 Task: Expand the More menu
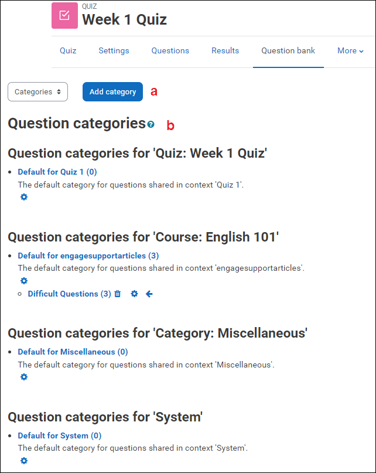[x=350, y=51]
